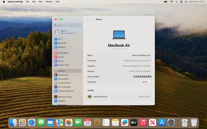Open Privacy & Security settings
The image size is (207, 129).
[64, 91]
